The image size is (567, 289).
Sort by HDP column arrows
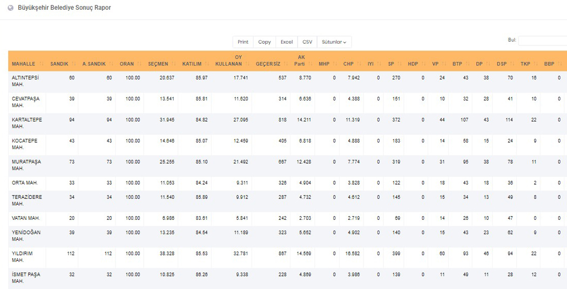click(423, 64)
